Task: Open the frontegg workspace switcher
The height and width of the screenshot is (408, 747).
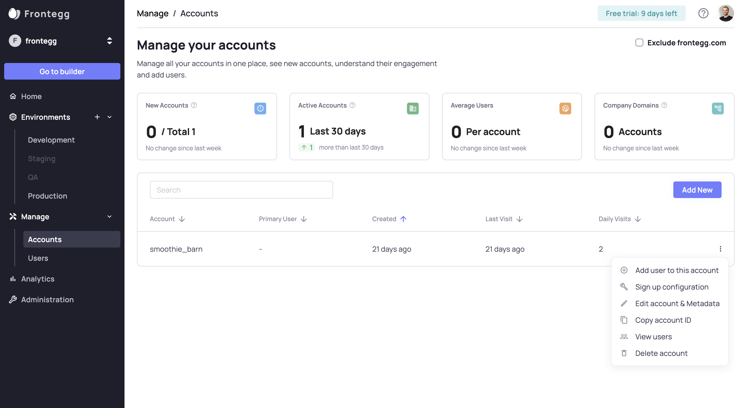Action: click(109, 41)
